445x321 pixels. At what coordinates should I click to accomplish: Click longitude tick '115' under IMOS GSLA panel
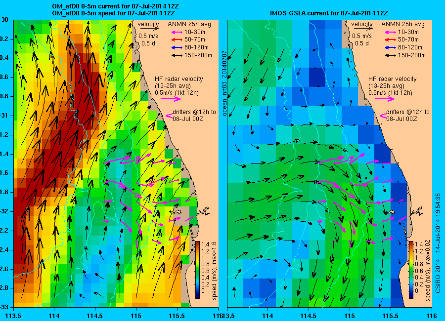click(x=350, y=316)
